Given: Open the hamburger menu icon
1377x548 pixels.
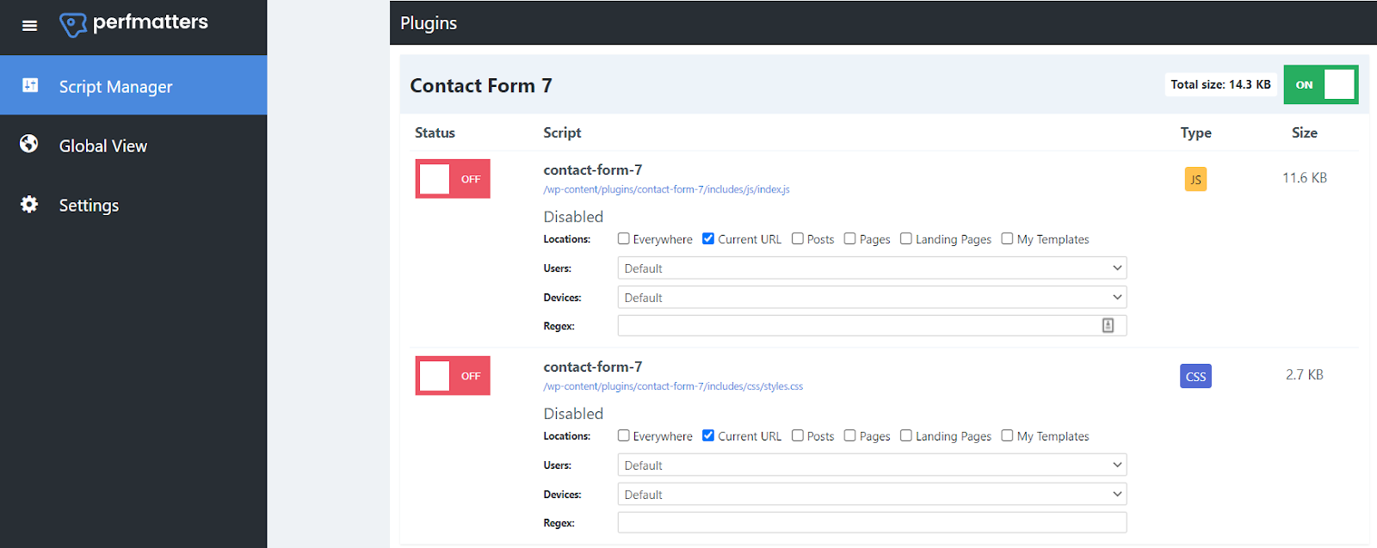Looking at the screenshot, I should [29, 26].
